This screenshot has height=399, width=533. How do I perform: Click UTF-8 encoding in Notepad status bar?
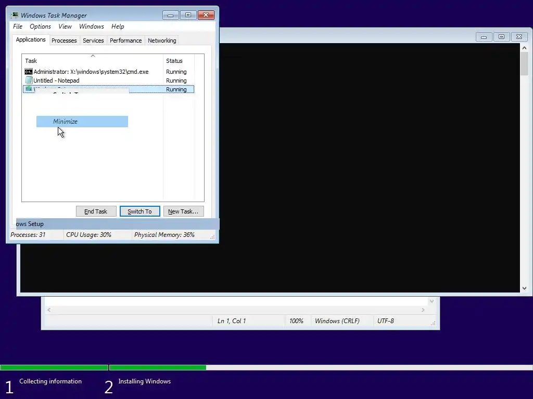tap(386, 321)
